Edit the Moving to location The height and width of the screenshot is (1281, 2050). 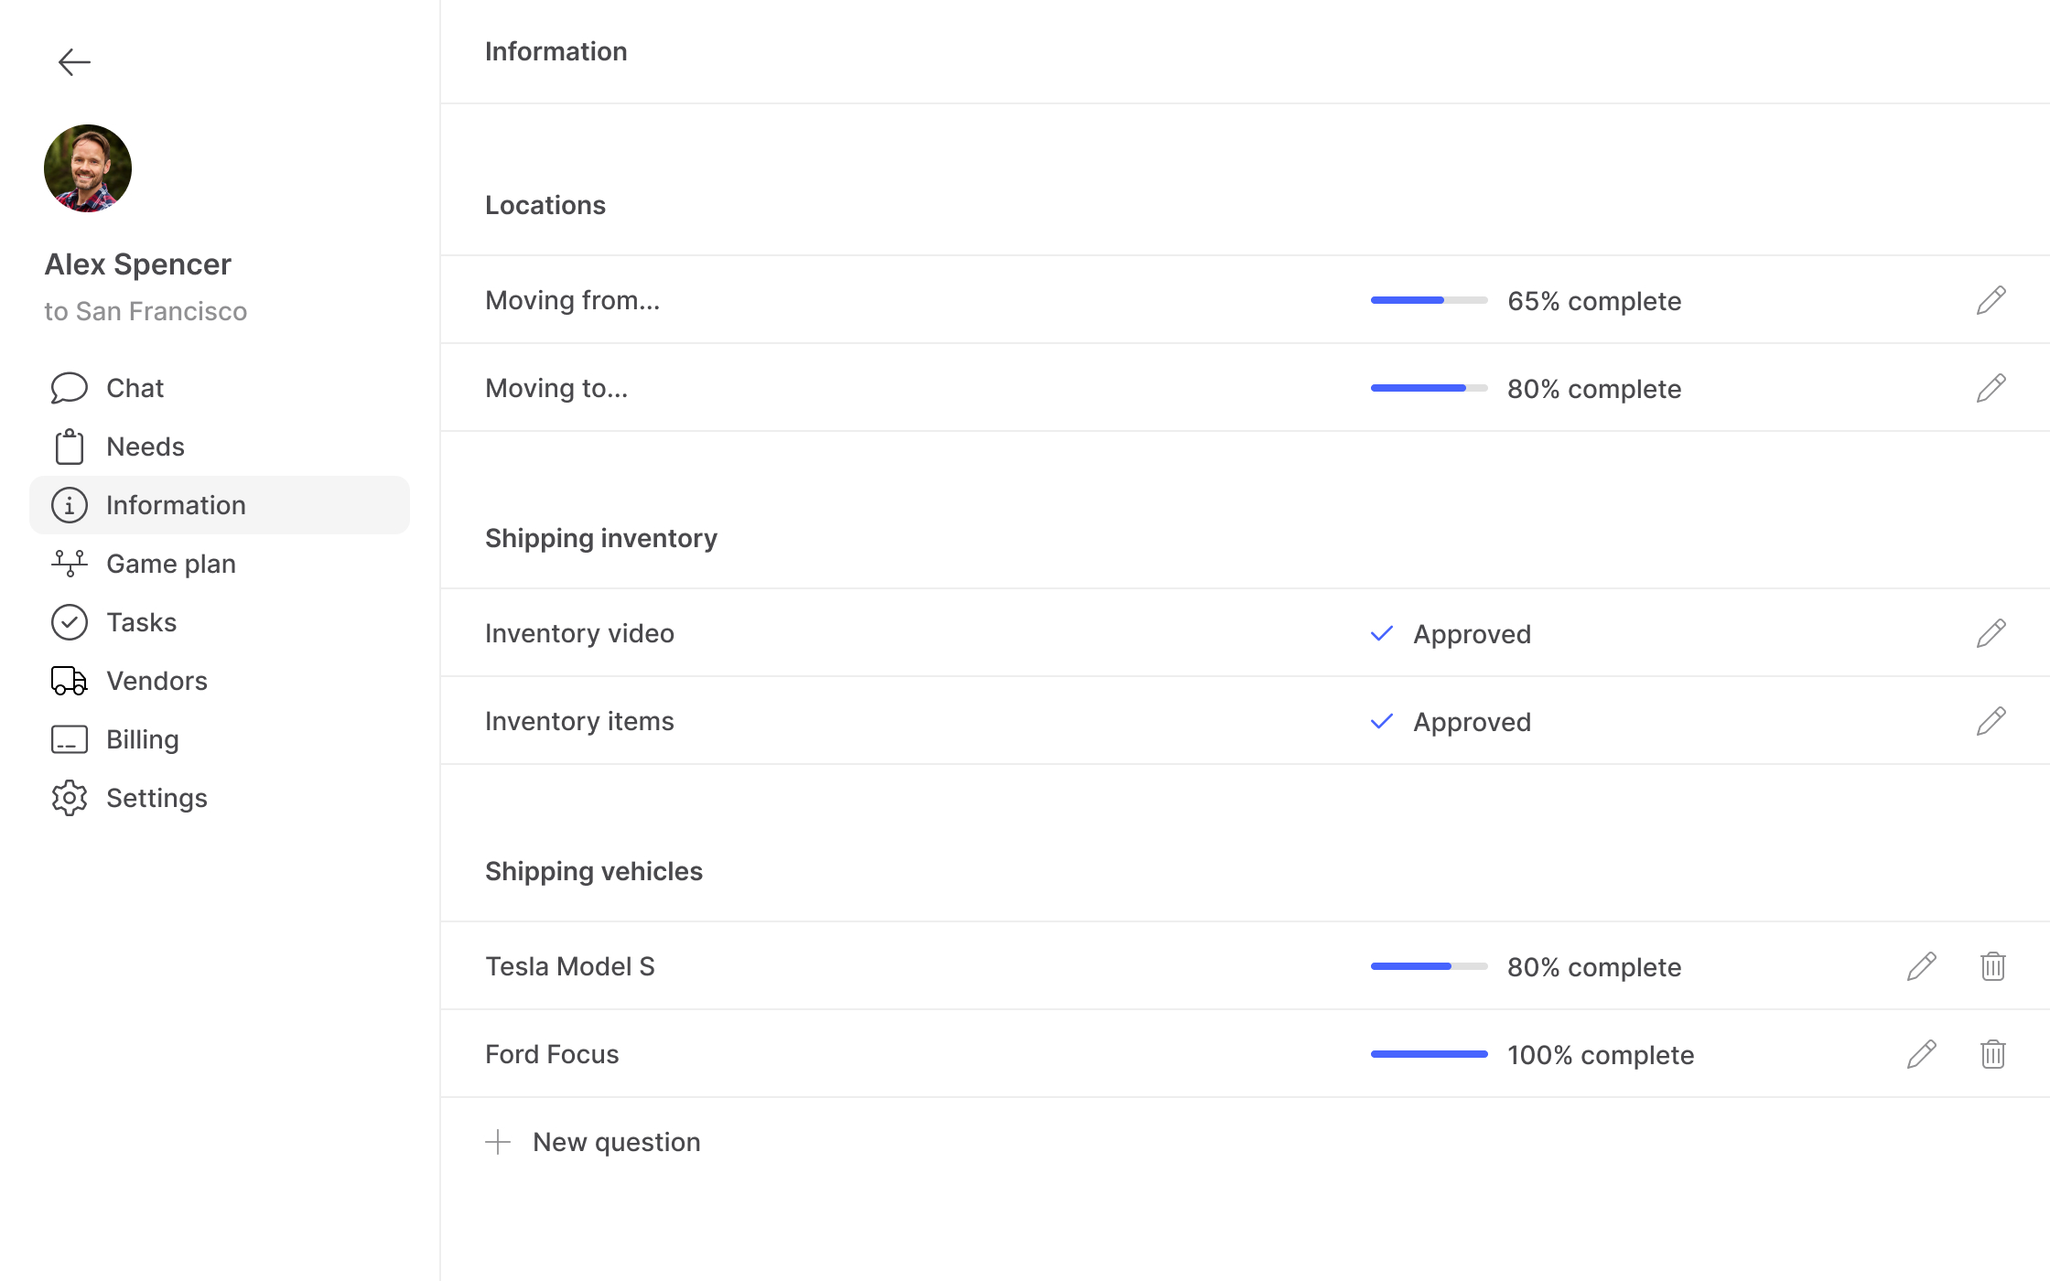point(1991,388)
